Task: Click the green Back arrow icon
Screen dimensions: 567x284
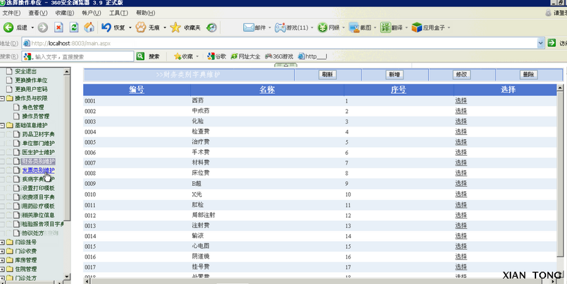Action: (x=8, y=28)
